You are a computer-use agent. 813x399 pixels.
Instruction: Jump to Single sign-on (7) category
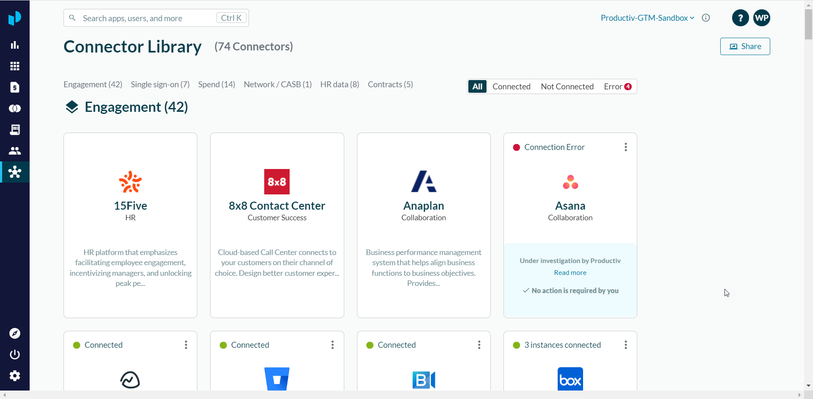pos(160,84)
